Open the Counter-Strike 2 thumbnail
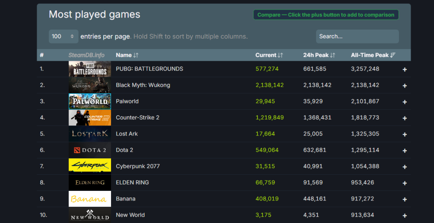The width and height of the screenshot is (434, 223). tap(90, 118)
